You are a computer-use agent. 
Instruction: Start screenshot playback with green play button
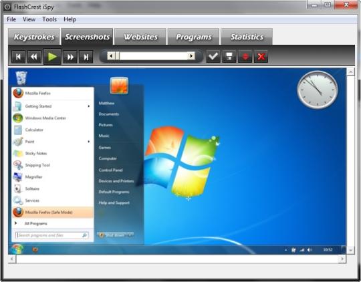52,56
